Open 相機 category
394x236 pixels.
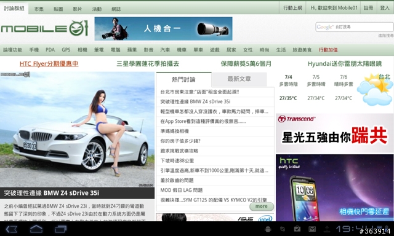[x=82, y=50]
